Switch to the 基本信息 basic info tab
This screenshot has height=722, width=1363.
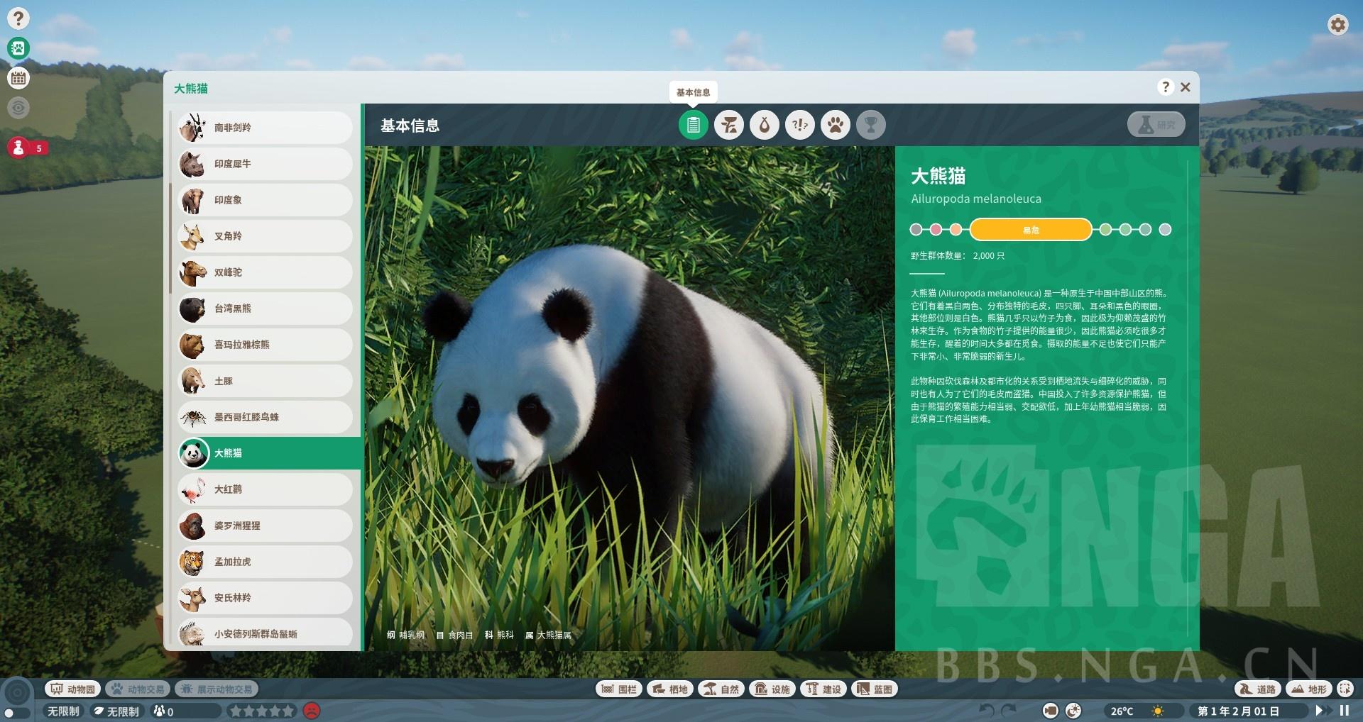click(693, 126)
